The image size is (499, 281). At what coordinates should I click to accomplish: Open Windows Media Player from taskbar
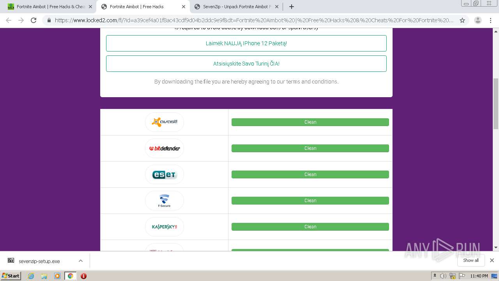pos(57,276)
